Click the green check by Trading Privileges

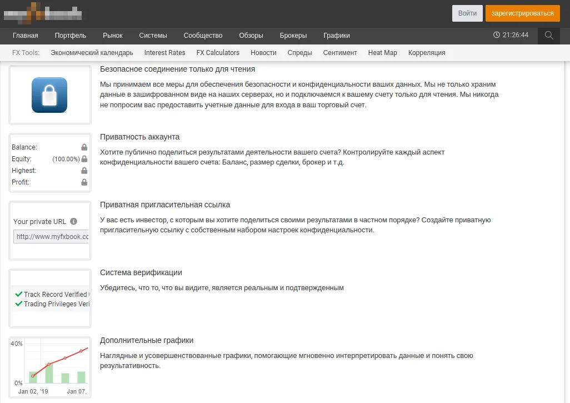point(19,304)
